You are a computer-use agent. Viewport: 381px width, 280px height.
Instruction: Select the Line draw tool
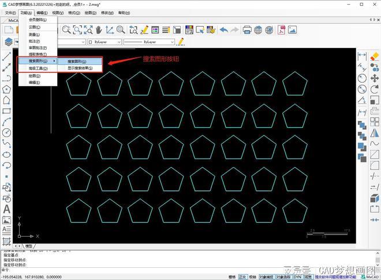click(x=6, y=56)
